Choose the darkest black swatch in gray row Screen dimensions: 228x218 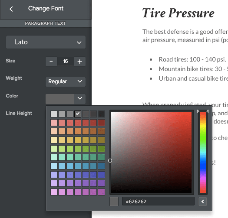coord(101,114)
